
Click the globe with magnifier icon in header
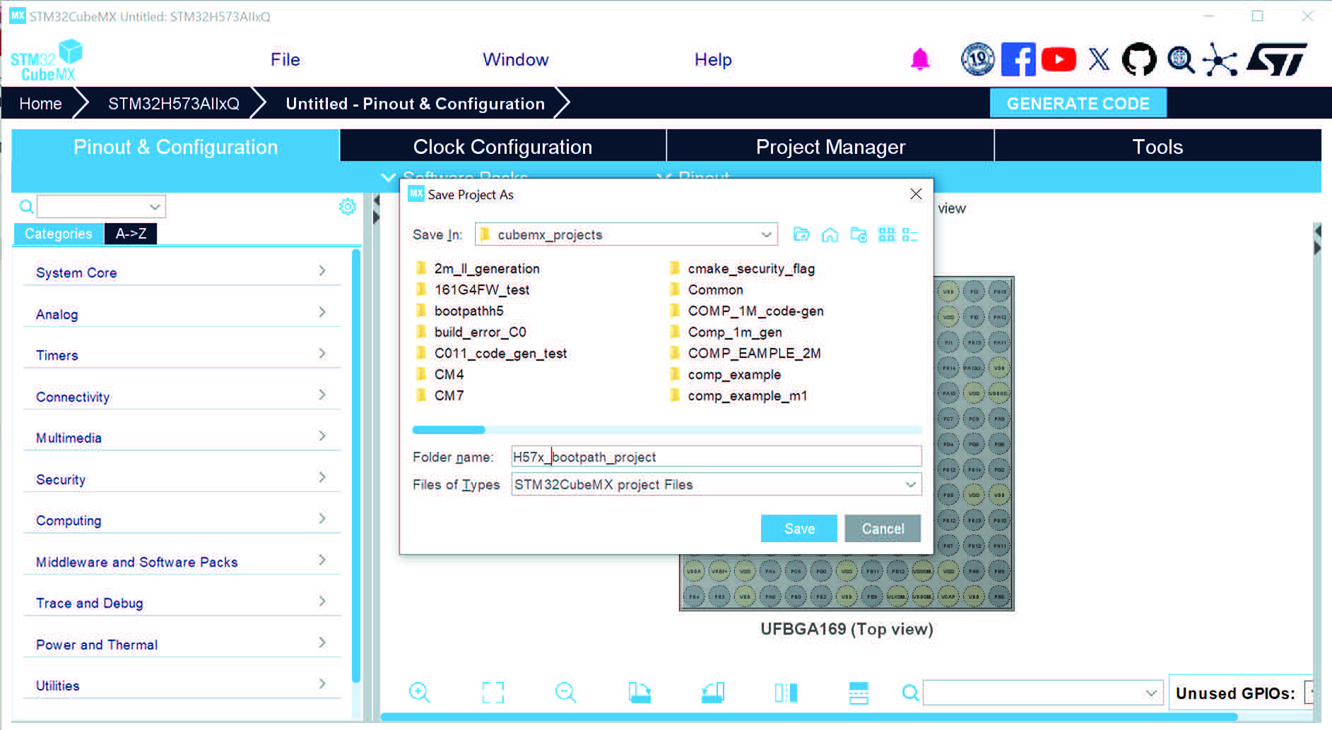tap(1180, 60)
